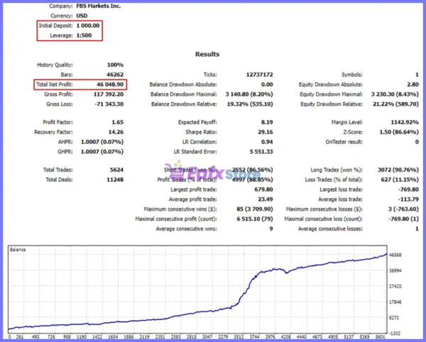The width and height of the screenshot is (426, 342).
Task: Select the Average loss trade value -113.79
Action: pyautogui.click(x=408, y=199)
